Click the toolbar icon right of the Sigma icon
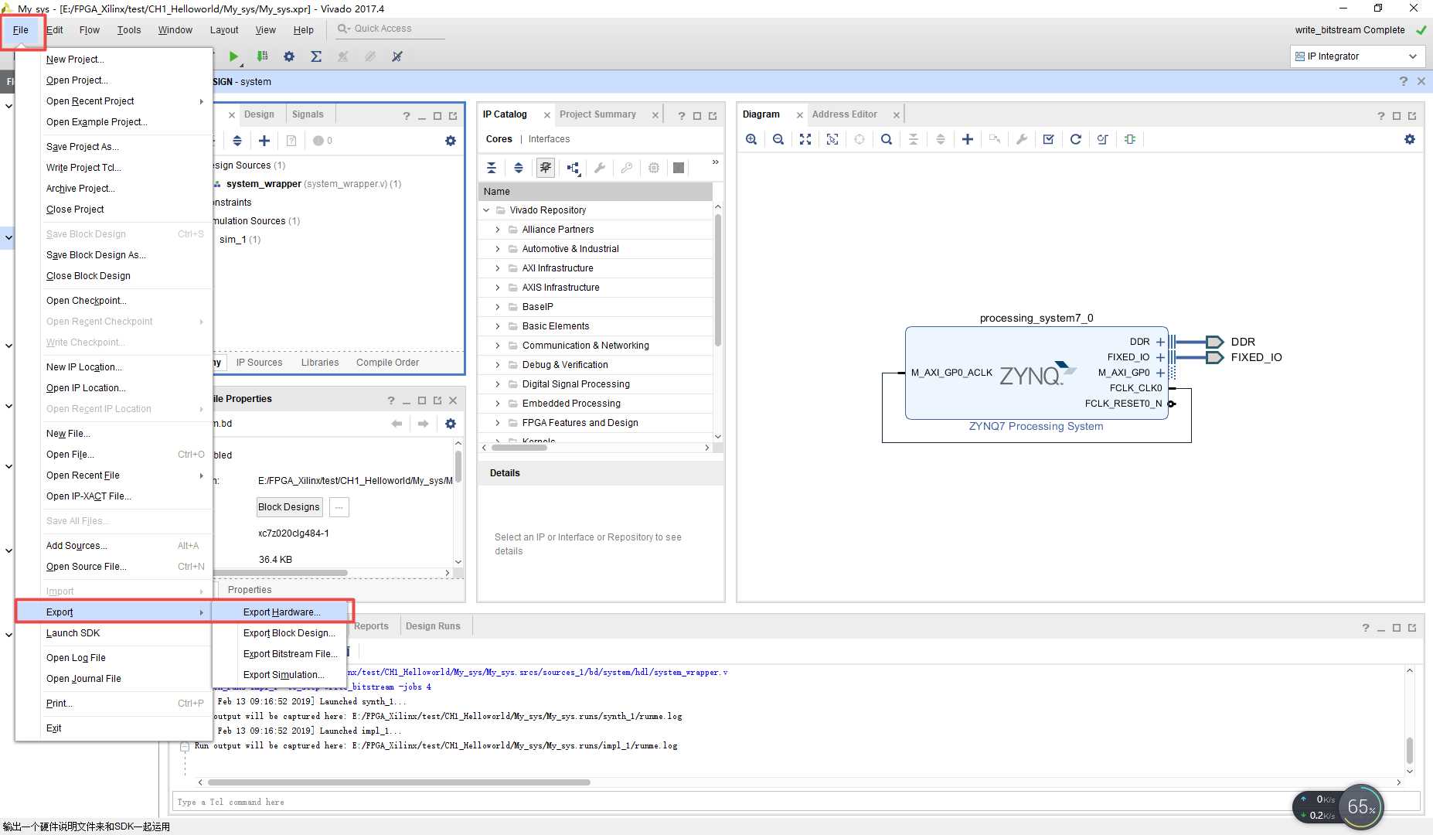This screenshot has height=835, width=1433. [x=343, y=56]
